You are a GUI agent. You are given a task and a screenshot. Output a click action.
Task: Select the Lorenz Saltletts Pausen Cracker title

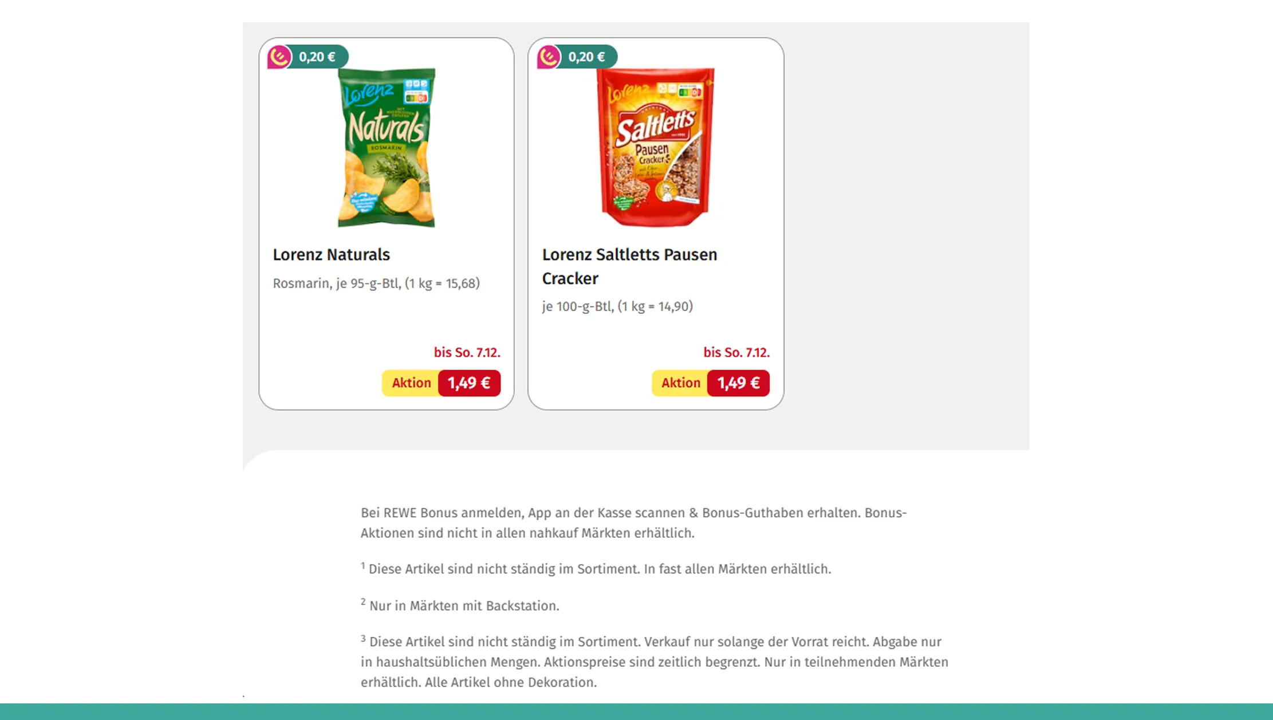(x=629, y=266)
